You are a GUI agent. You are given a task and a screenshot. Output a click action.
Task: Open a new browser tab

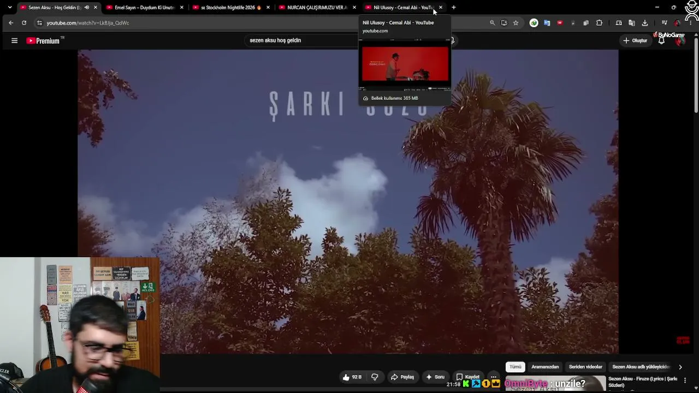454,8
